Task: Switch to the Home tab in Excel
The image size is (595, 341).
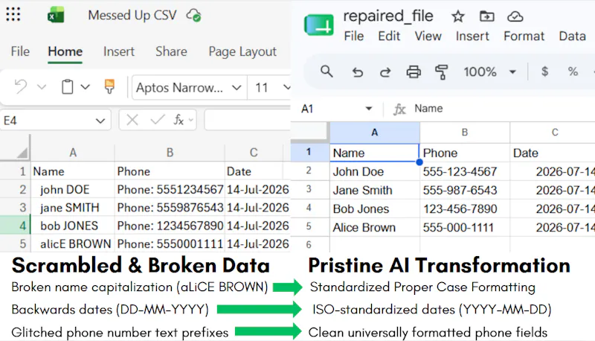Action: [65, 51]
